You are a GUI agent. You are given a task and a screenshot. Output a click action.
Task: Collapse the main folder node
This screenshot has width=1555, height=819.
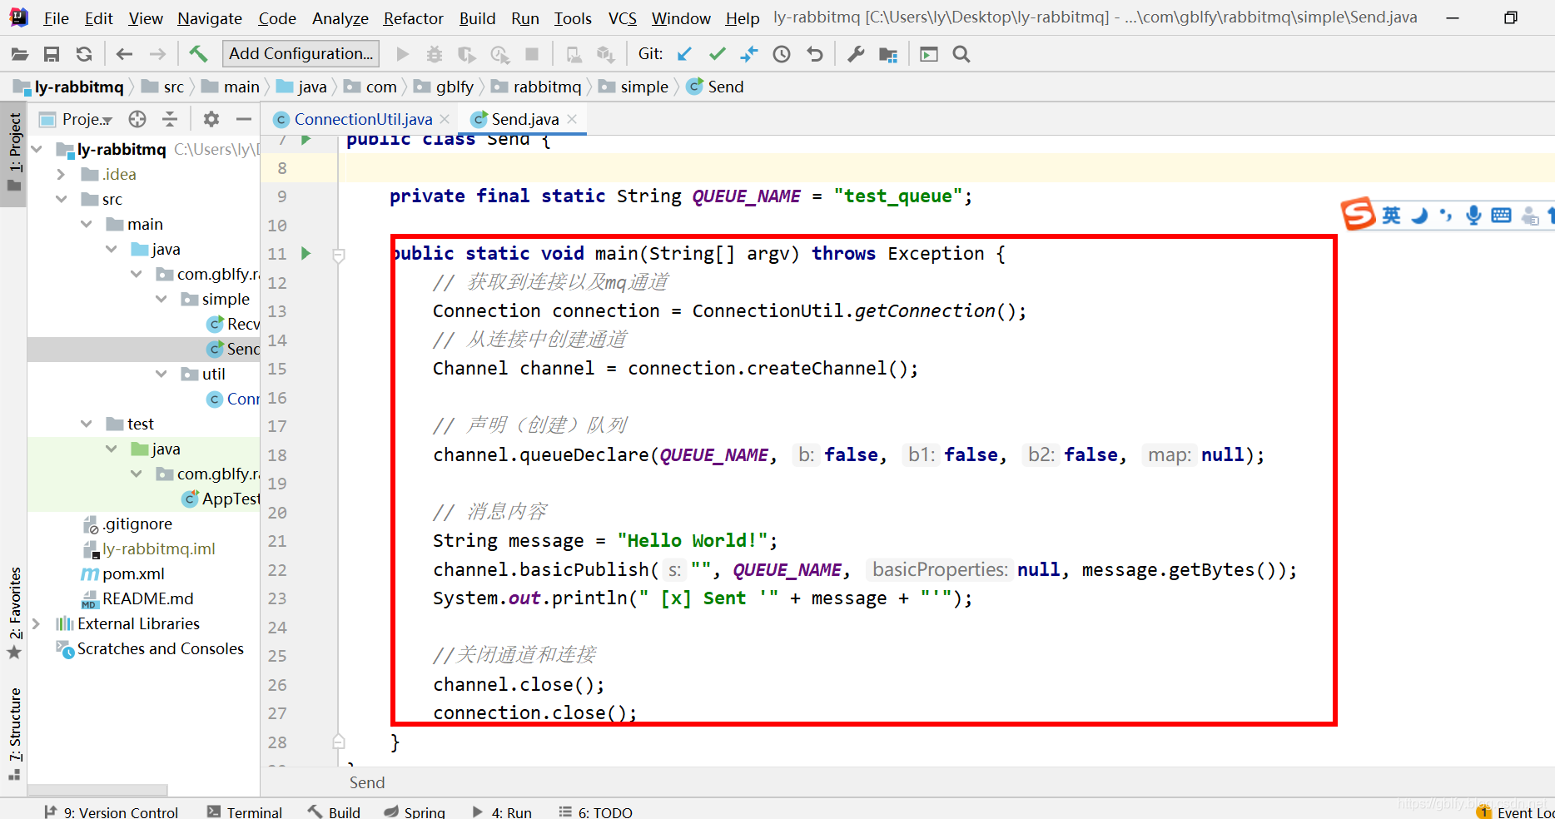87,224
